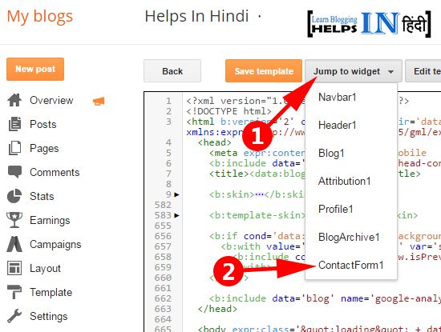Screen dimensions: 441x332
Task: Click the Campaigns icon in sidebar
Action: (x=14, y=244)
